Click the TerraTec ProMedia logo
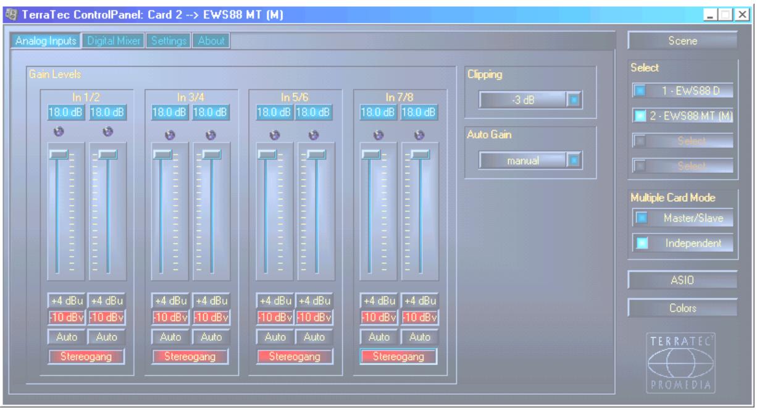This screenshot has height=410, width=757. click(682, 362)
